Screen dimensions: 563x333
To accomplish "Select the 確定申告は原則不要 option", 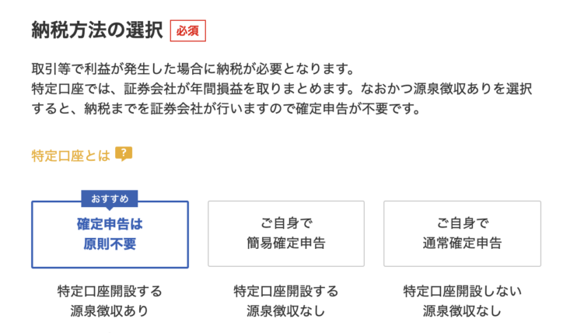I will [110, 234].
